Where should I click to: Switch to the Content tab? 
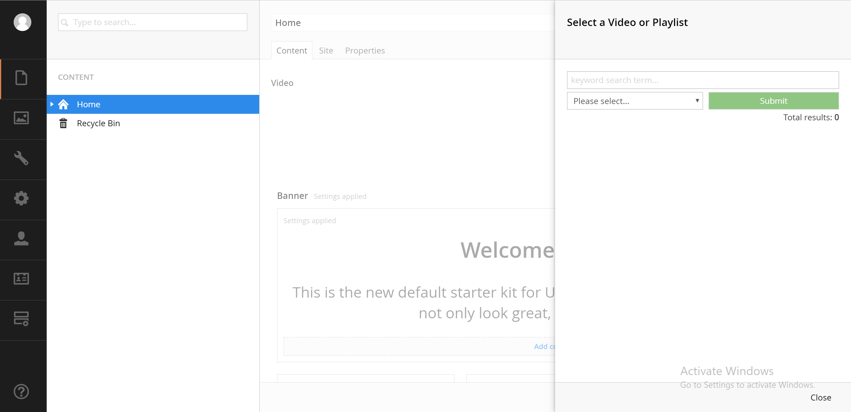tap(291, 51)
